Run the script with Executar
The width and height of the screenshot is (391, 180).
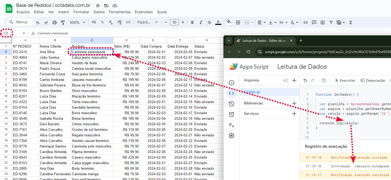345,80
